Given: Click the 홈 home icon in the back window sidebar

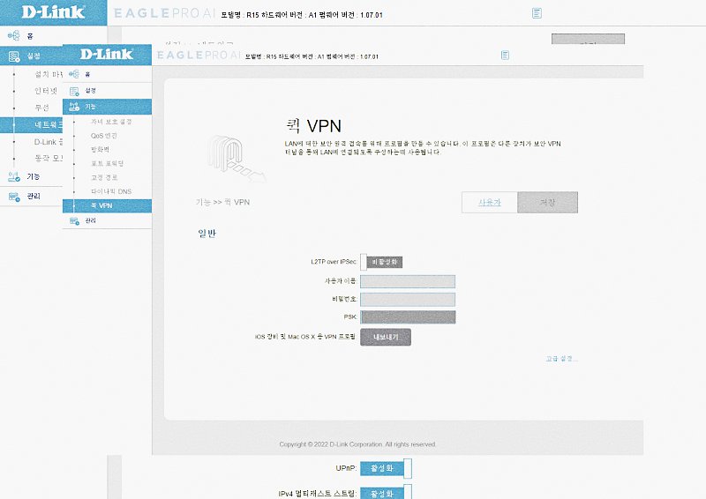Looking at the screenshot, I should coord(13,35).
